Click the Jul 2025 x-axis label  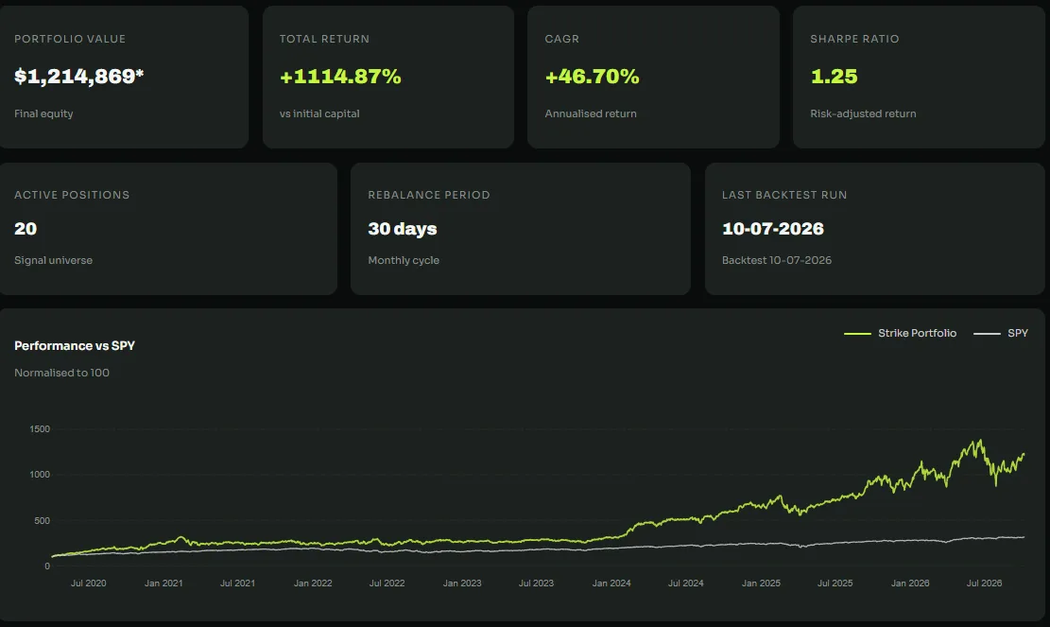[835, 583]
